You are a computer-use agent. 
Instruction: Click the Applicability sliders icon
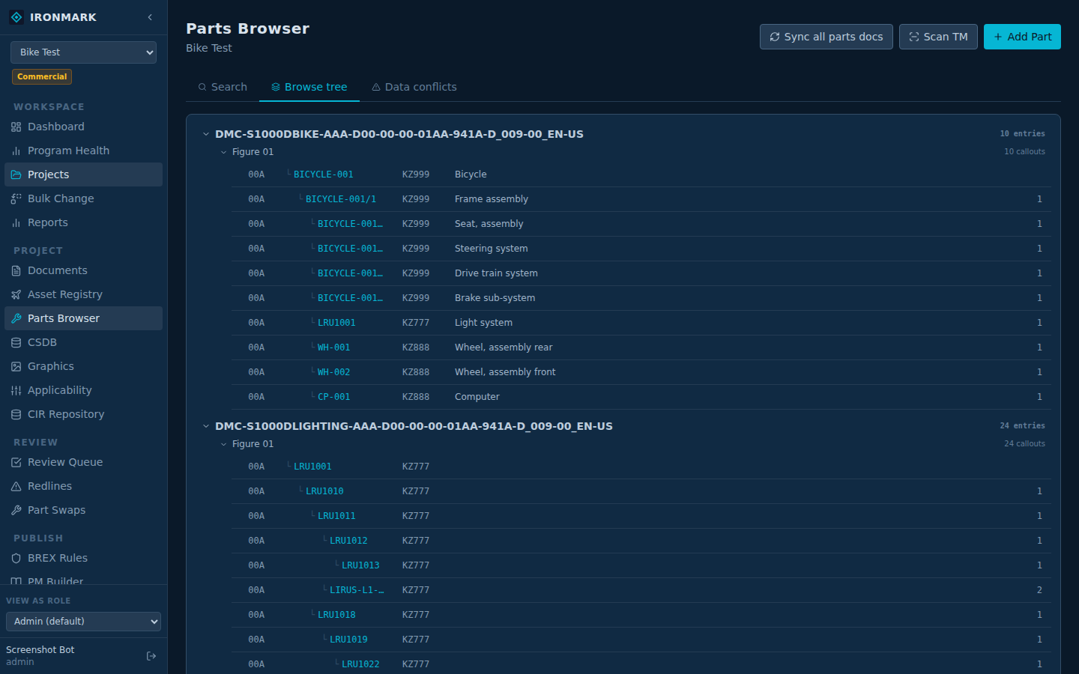(x=16, y=391)
